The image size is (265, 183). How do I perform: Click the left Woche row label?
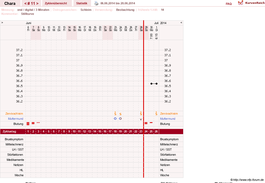coord(19,175)
